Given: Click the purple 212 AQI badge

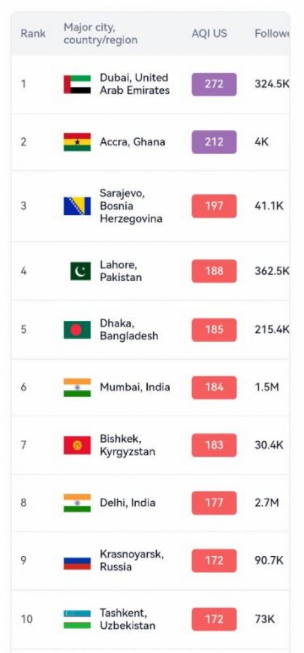Looking at the screenshot, I should click(214, 142).
